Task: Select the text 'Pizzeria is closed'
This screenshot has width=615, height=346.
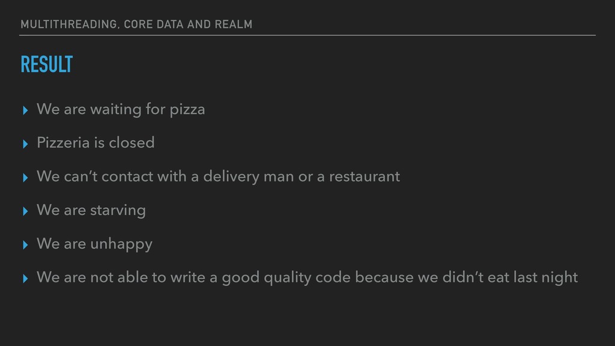Action: tap(95, 143)
